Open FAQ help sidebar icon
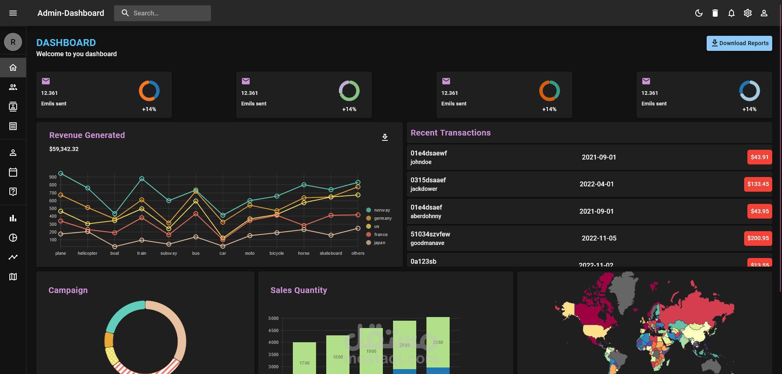This screenshot has height=374, width=782. coord(13,192)
